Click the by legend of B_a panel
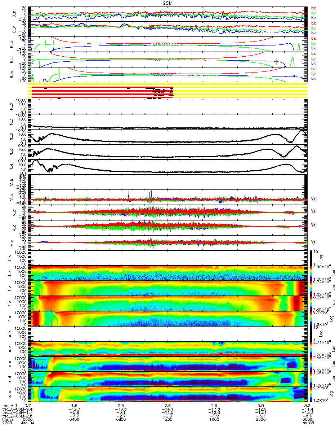 tap(313, 43)
